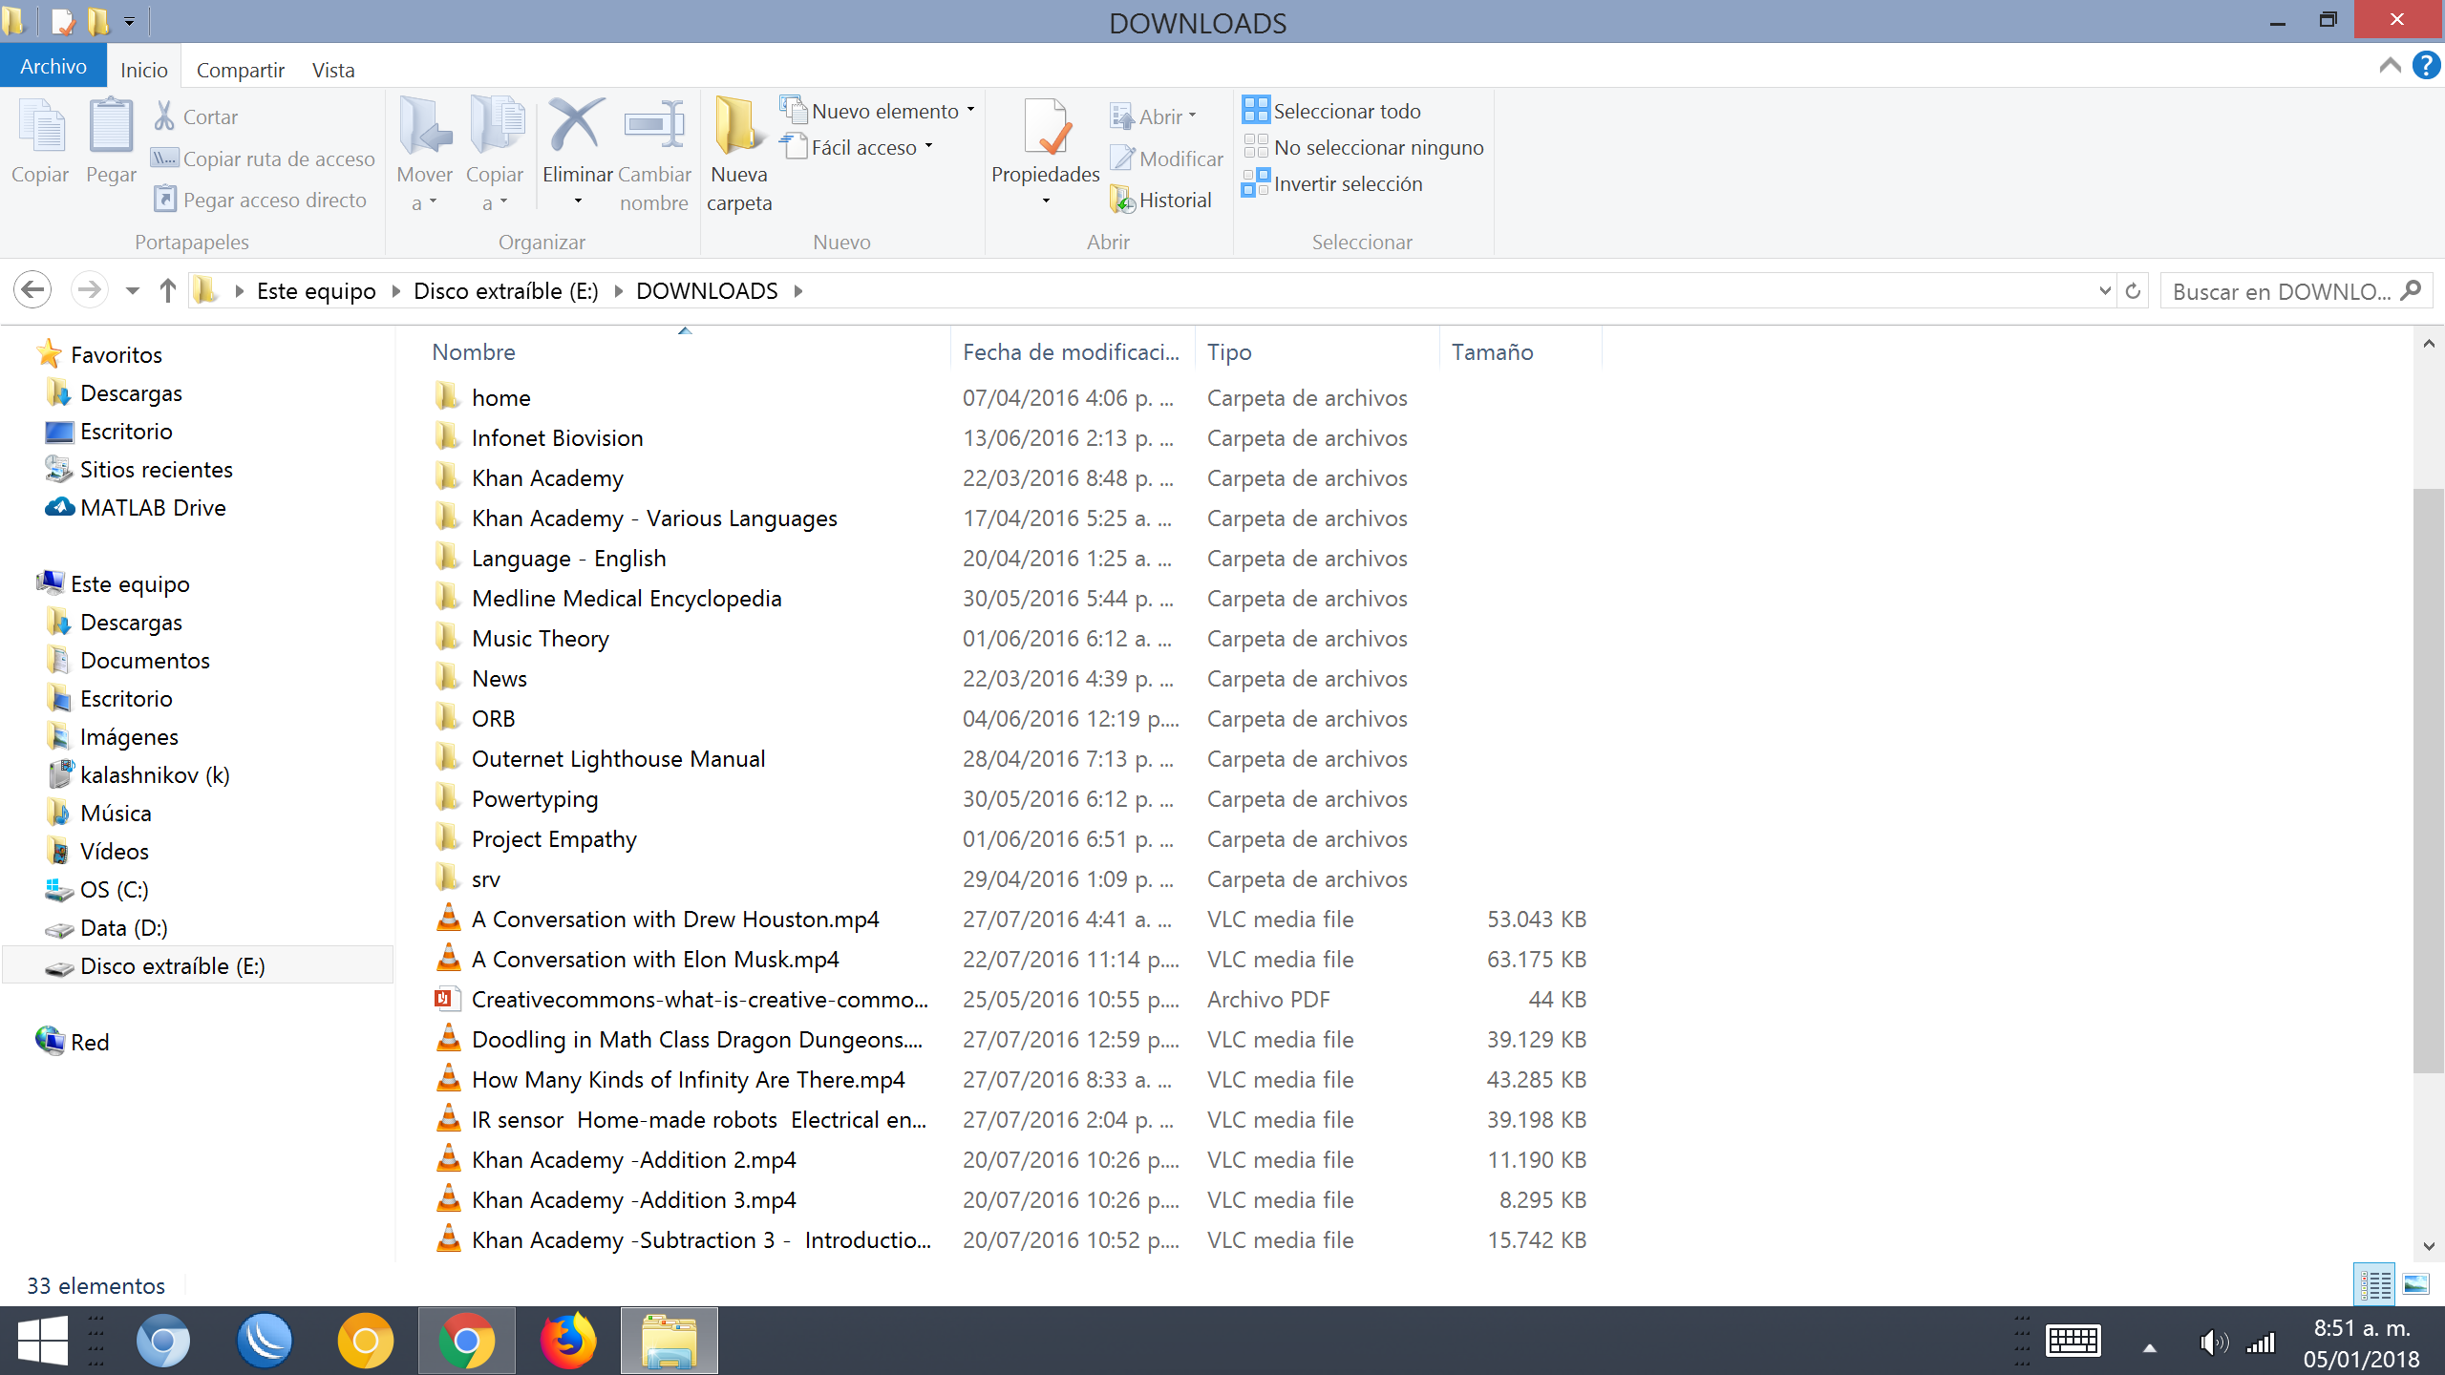Open the on-screen keyboard tray icon
The height and width of the screenshot is (1375, 2445).
coord(2073,1341)
